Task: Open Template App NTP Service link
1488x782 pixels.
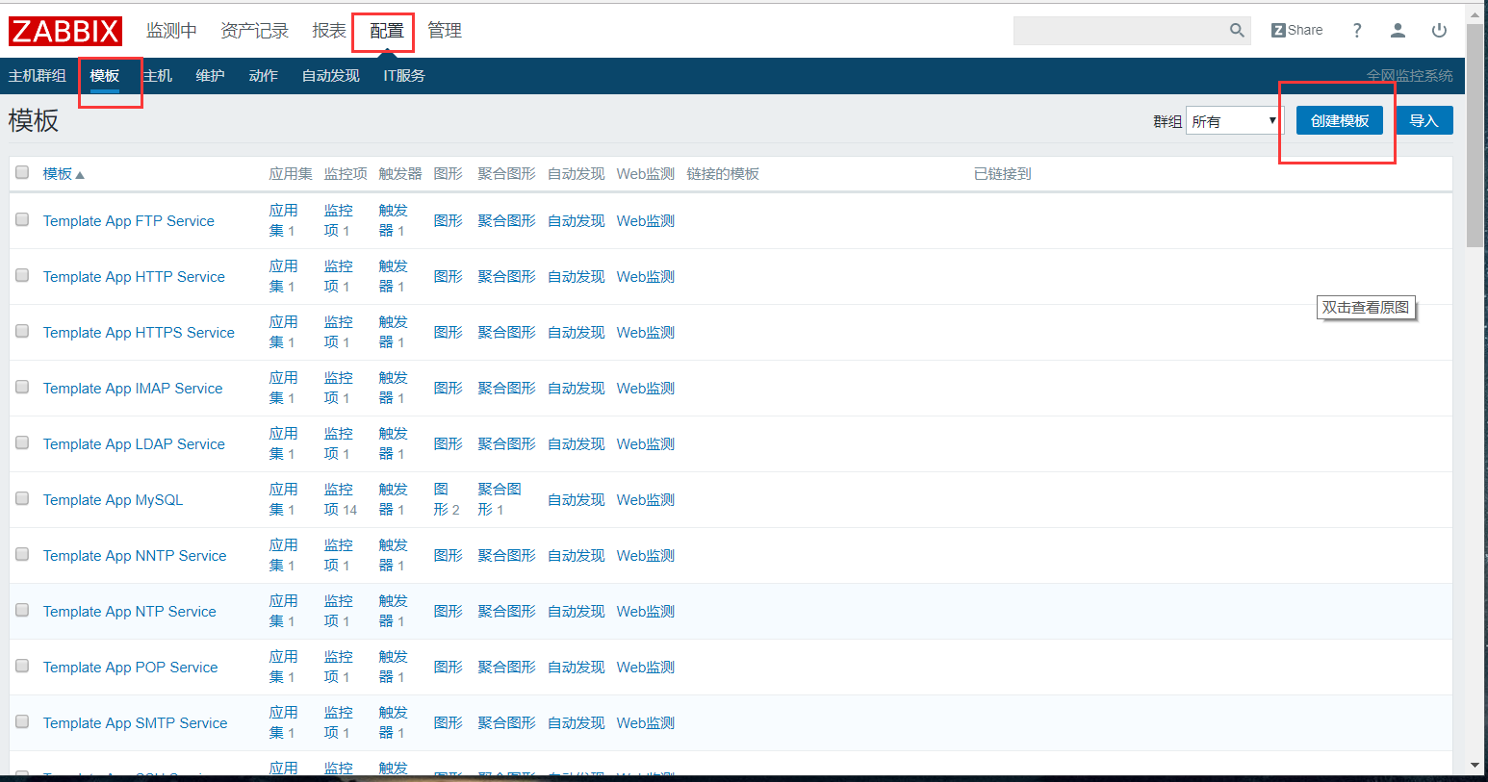Action: tap(130, 612)
